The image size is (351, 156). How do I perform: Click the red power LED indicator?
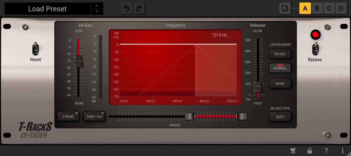pos(315,35)
